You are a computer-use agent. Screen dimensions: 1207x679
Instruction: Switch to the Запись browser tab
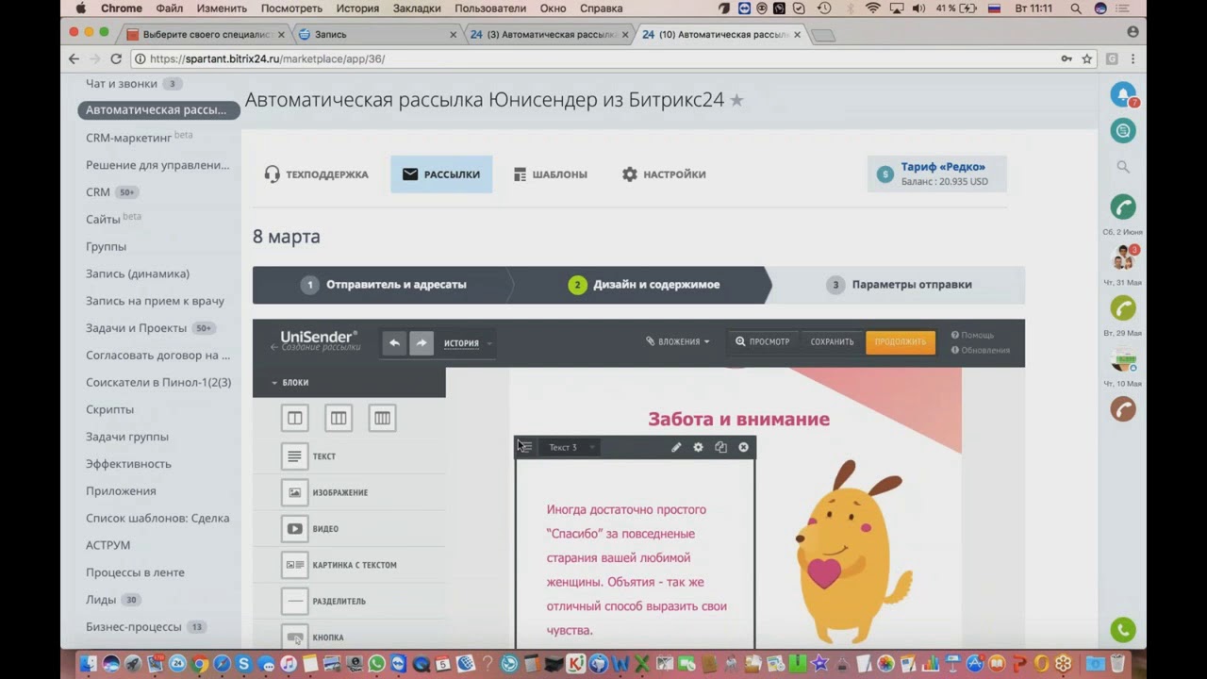[x=376, y=35]
